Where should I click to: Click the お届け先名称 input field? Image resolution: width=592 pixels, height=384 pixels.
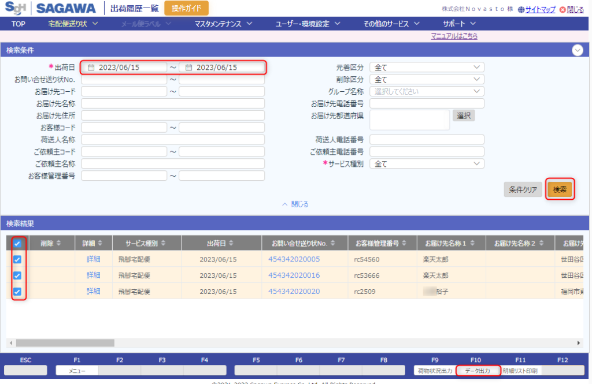[x=173, y=103]
